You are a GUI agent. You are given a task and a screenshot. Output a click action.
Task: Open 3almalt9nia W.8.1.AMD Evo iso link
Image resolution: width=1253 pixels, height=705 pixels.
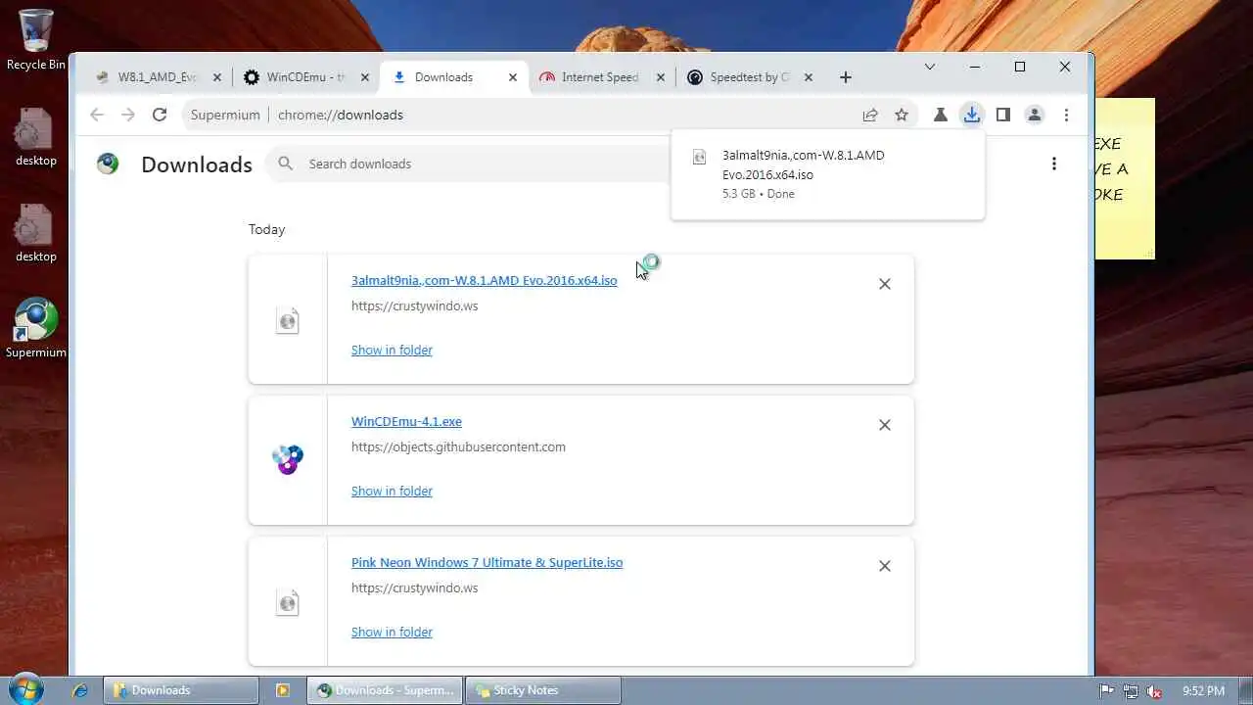click(x=485, y=280)
